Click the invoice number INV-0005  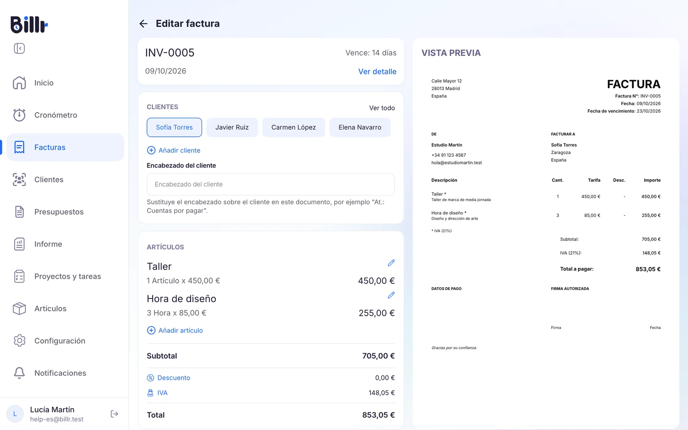click(x=170, y=52)
